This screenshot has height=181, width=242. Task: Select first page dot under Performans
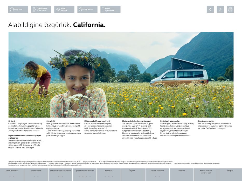pyautogui.click(x=34, y=176)
